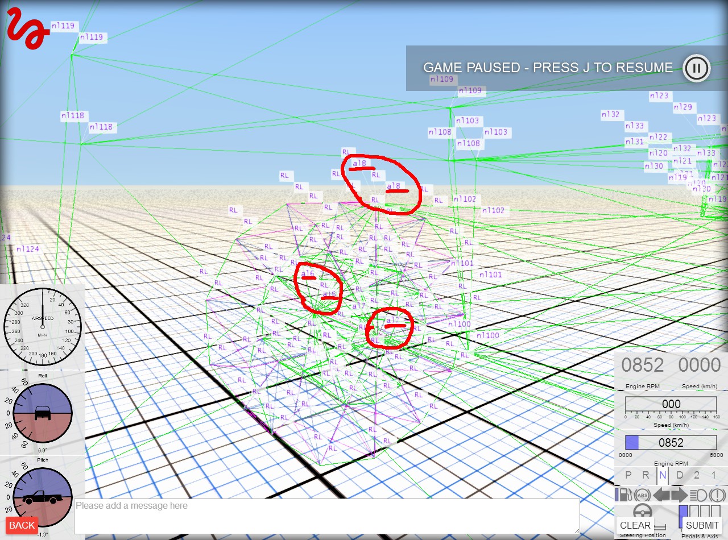728x540 pixels.
Task: Click the Engine RPM progress bar
Action: (671, 443)
